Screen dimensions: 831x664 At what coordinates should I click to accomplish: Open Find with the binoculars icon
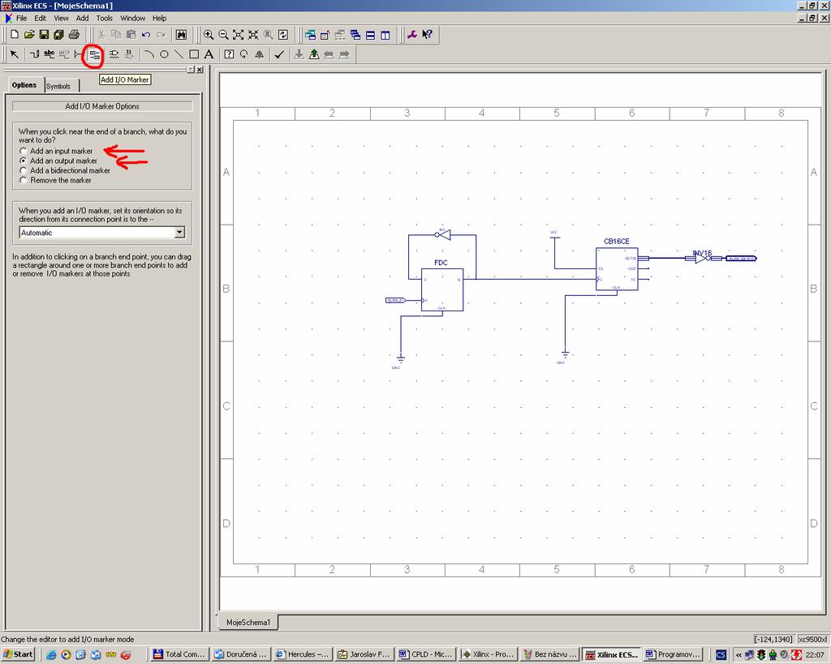coord(181,35)
